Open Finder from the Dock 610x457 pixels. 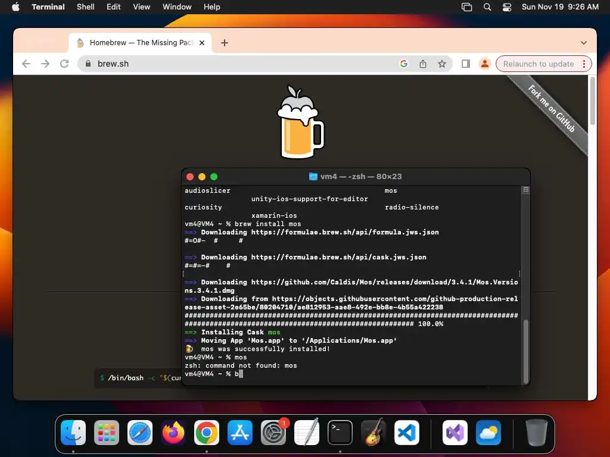[73, 433]
